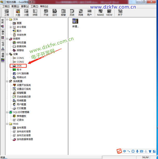Click the MAKE toolbar icon
Image resolution: width=158 pixels, height=159 pixels.
pyautogui.click(x=100, y=12)
